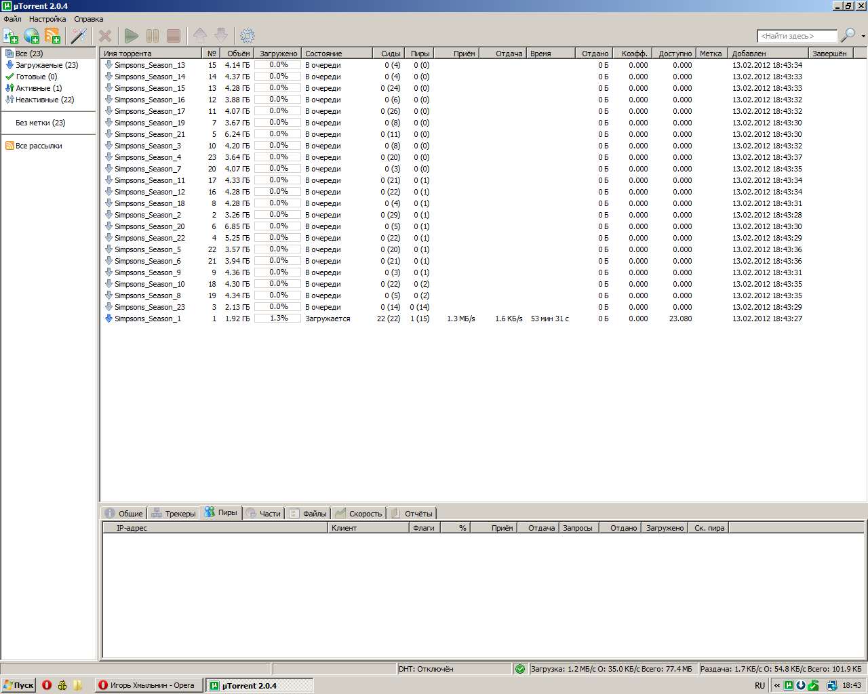Open the Настройка menu
Image resolution: width=868 pixels, height=694 pixels.
[47, 19]
